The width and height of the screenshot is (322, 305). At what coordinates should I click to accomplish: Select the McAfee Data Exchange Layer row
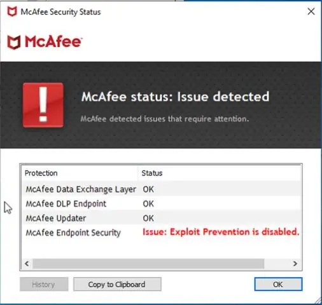161,189
